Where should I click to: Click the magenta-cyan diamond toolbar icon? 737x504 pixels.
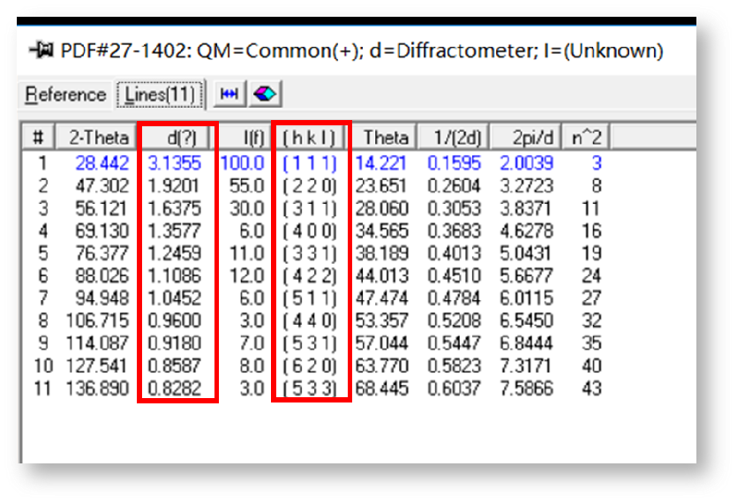266,94
